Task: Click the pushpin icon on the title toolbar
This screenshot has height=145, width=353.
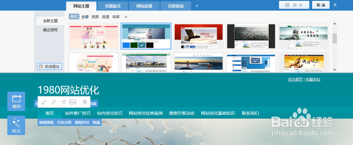Action: coord(64,102)
